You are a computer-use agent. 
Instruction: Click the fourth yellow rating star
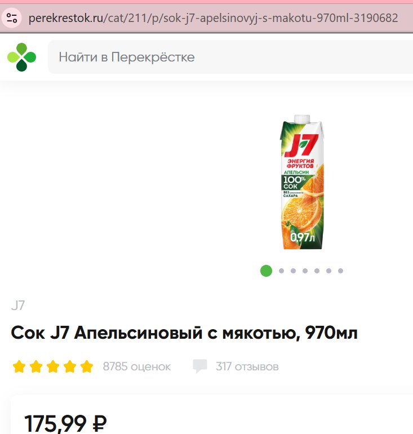70,366
